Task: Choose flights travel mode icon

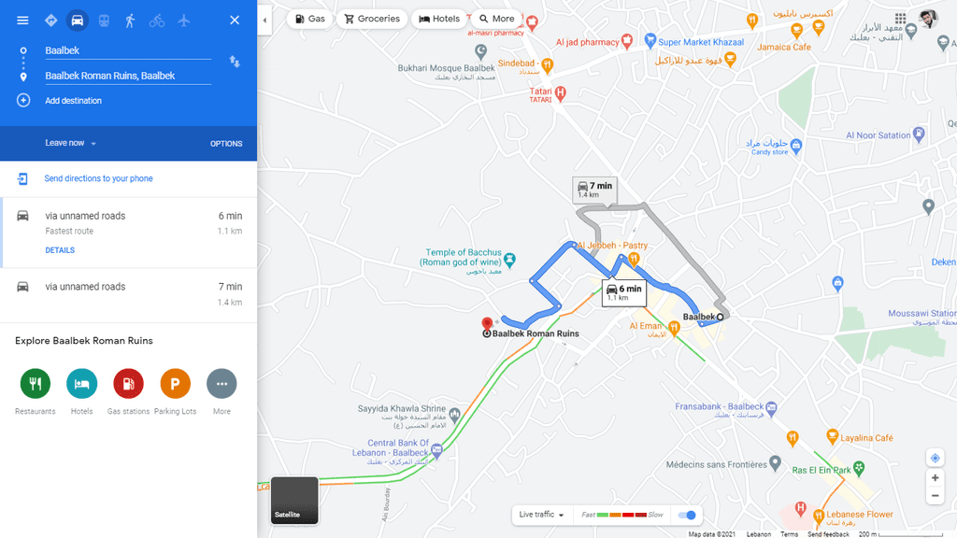Action: click(184, 21)
